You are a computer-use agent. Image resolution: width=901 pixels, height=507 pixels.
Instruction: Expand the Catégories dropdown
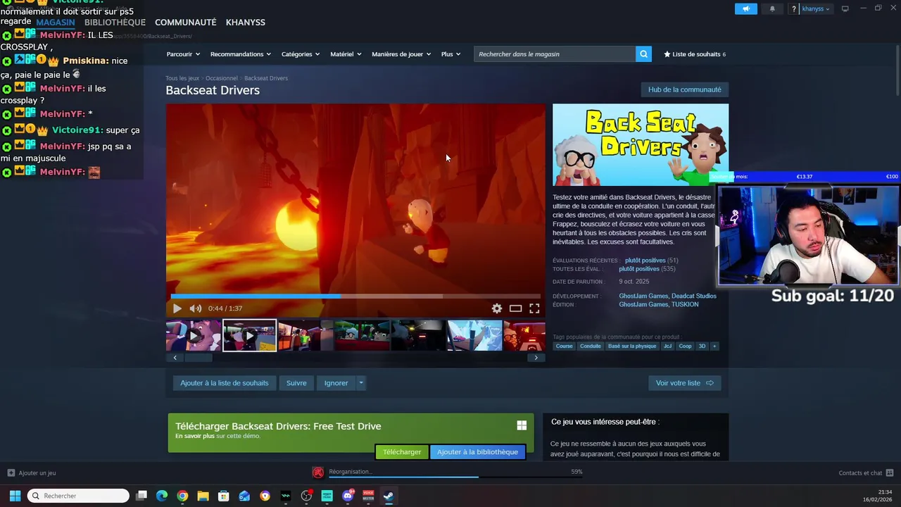point(301,54)
